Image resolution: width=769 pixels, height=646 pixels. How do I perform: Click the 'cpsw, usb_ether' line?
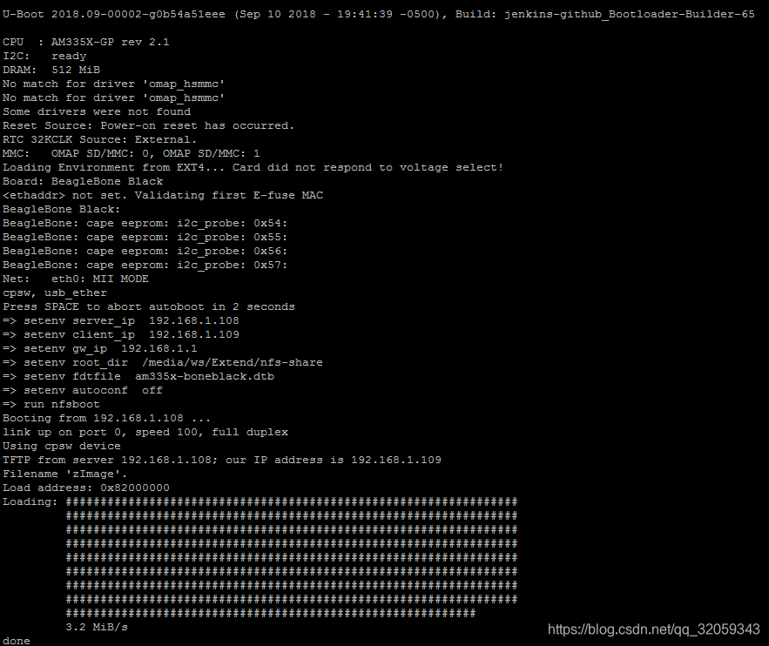[x=55, y=293]
